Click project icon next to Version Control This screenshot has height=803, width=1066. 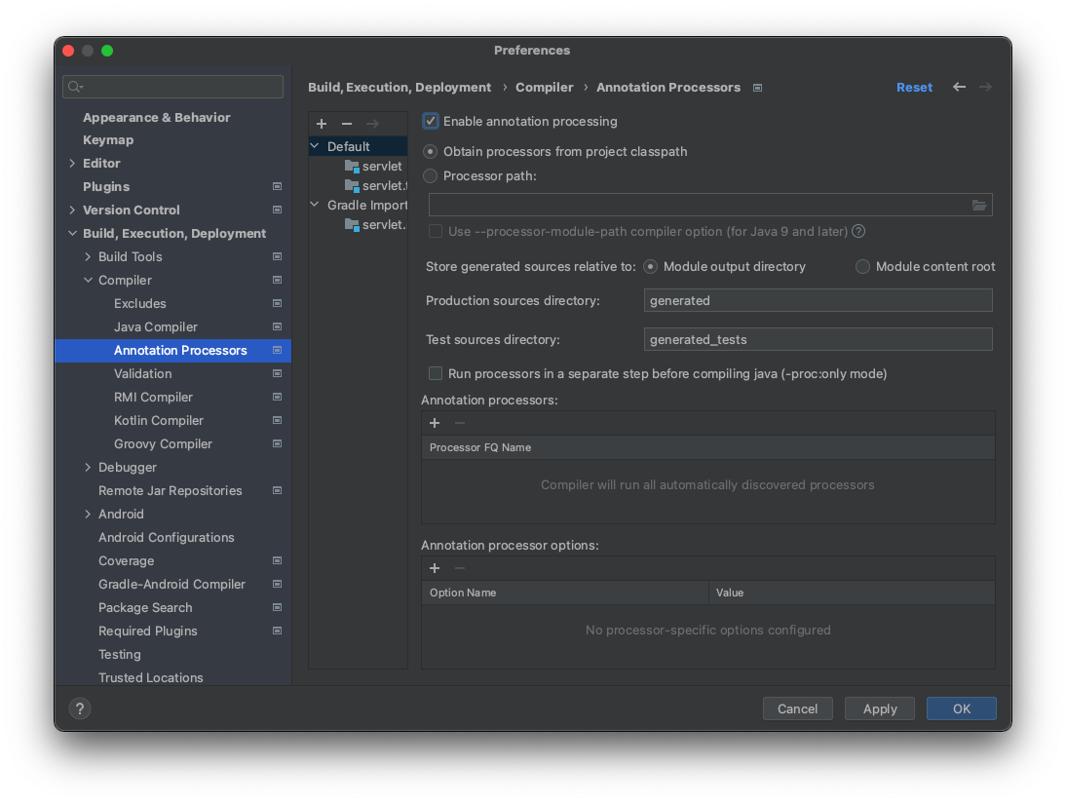tap(278, 210)
